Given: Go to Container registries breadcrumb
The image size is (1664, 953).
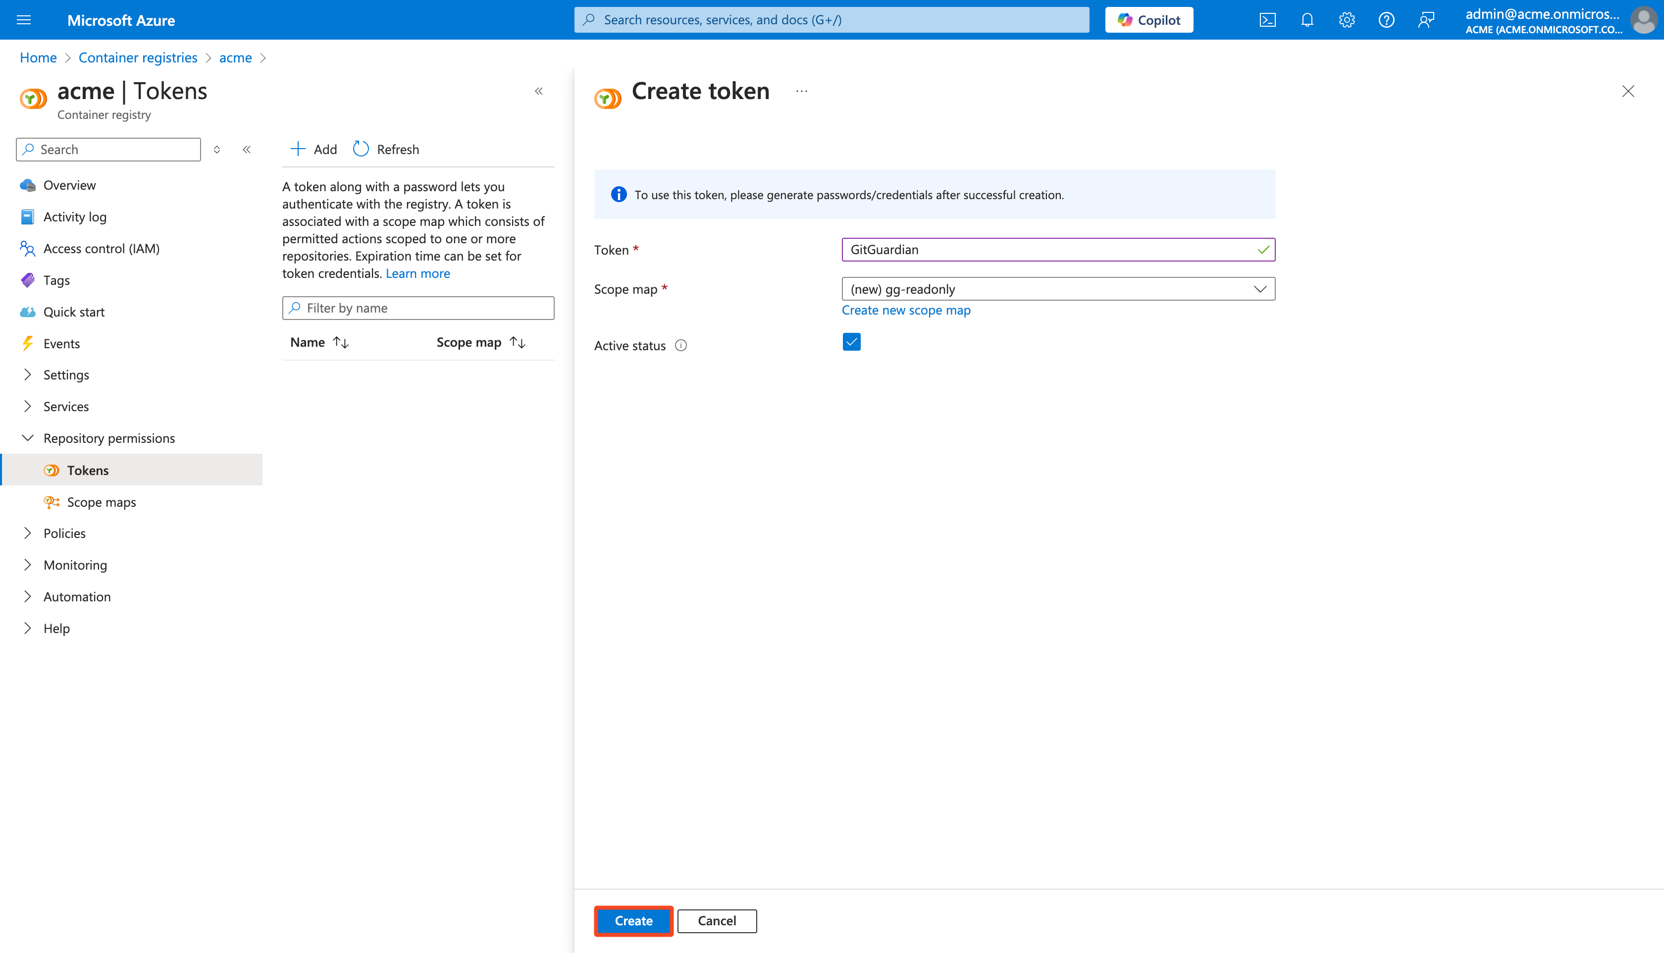Looking at the screenshot, I should 138,57.
